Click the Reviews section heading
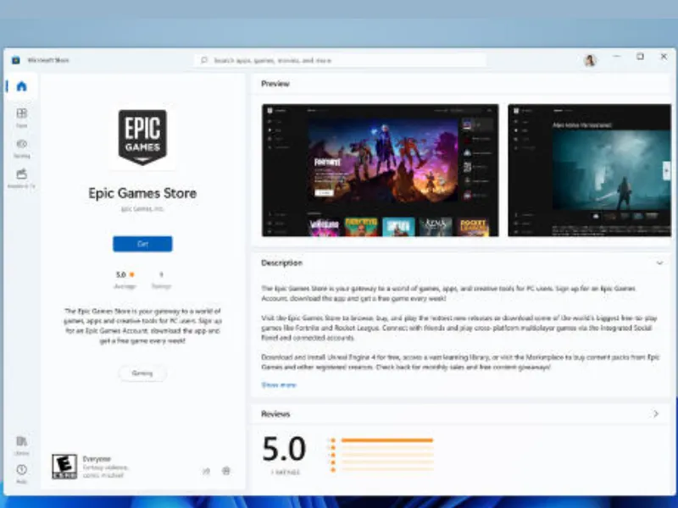 (275, 414)
